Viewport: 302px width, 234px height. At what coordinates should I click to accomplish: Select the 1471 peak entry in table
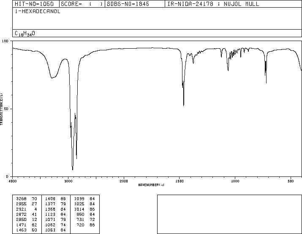click(27, 225)
